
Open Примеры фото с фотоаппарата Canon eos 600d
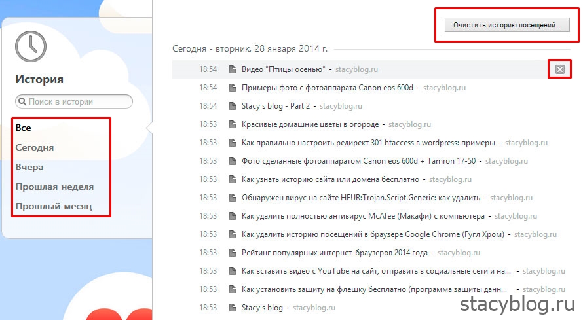pos(327,88)
